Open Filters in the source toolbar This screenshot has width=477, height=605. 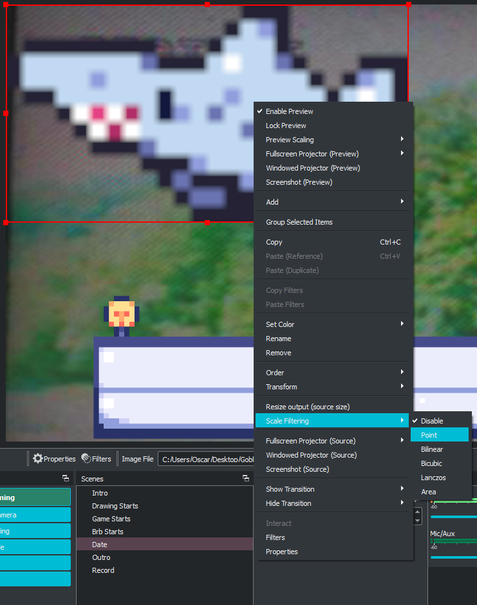click(97, 459)
